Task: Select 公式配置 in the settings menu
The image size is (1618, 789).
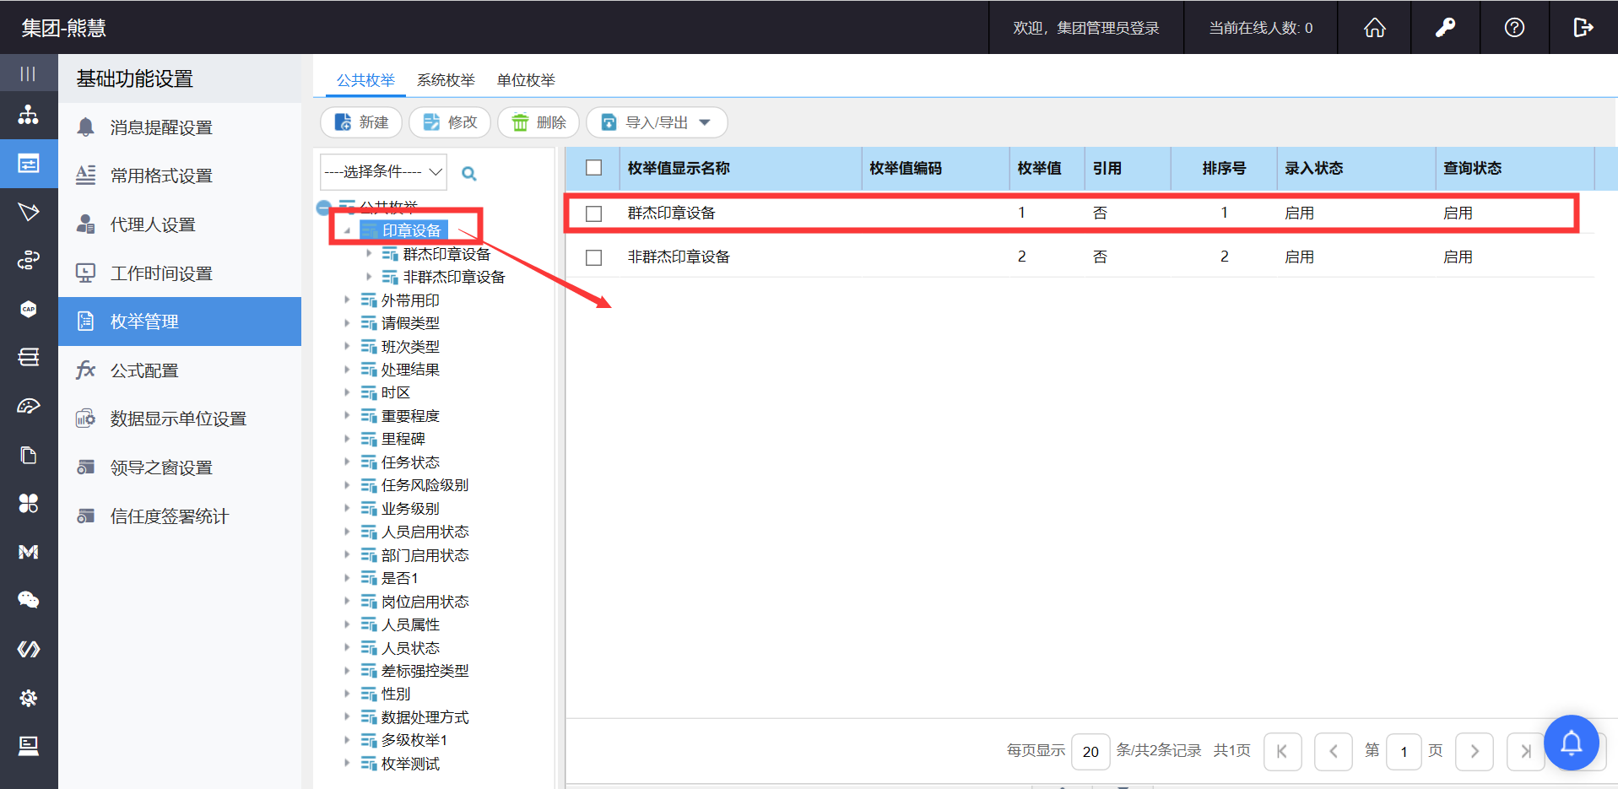Action: click(x=144, y=370)
